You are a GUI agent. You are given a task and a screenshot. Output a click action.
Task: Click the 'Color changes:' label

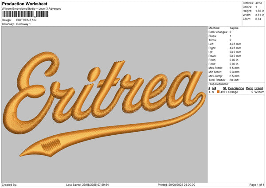click(218, 32)
